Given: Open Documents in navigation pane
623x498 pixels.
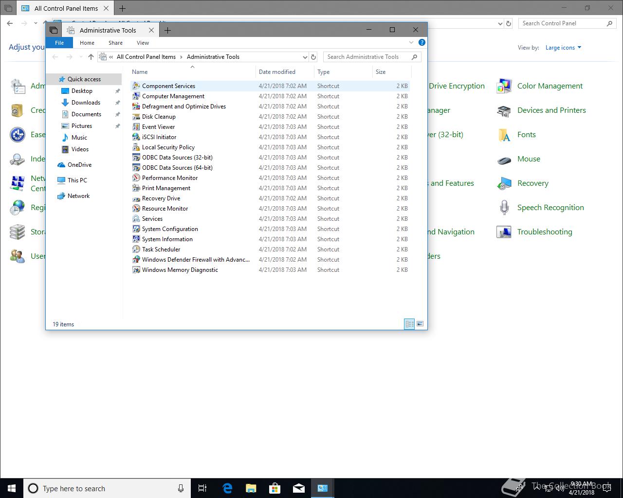Looking at the screenshot, I should [86, 114].
